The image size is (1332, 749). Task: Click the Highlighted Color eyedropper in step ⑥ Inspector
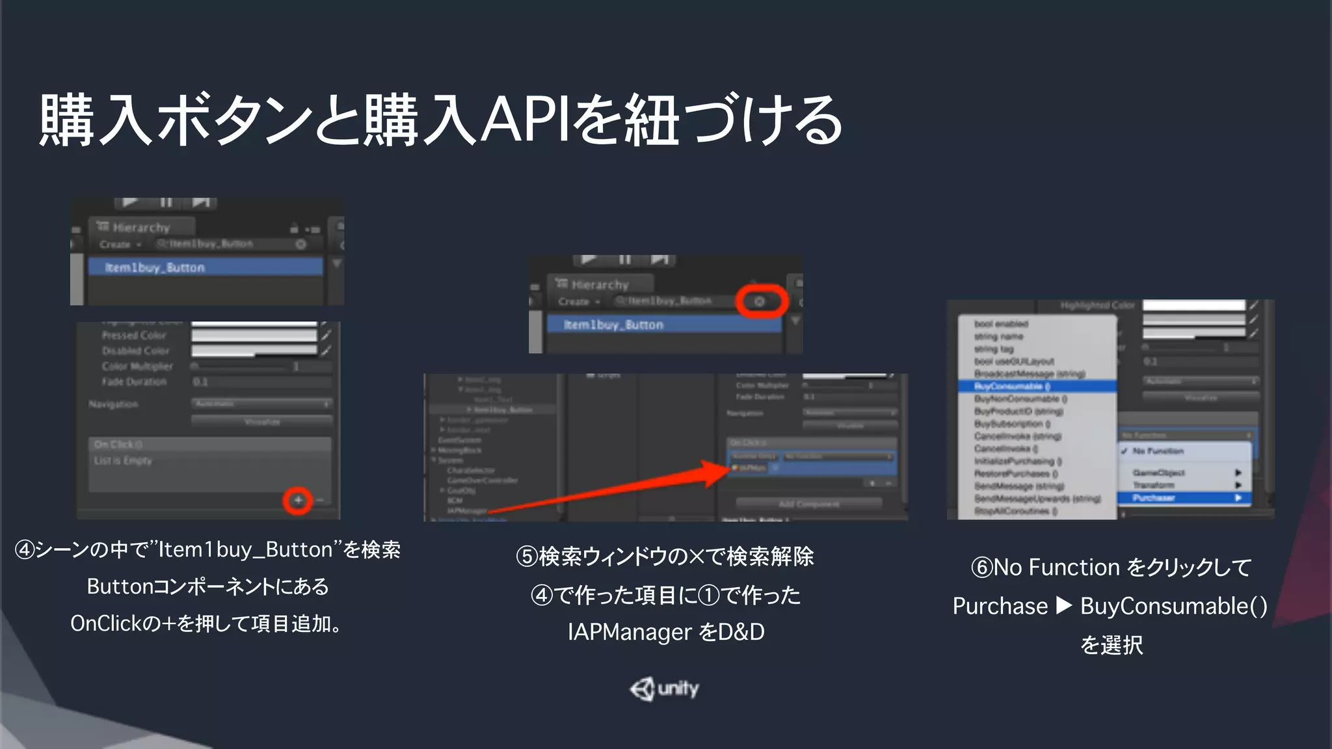[x=1253, y=305]
